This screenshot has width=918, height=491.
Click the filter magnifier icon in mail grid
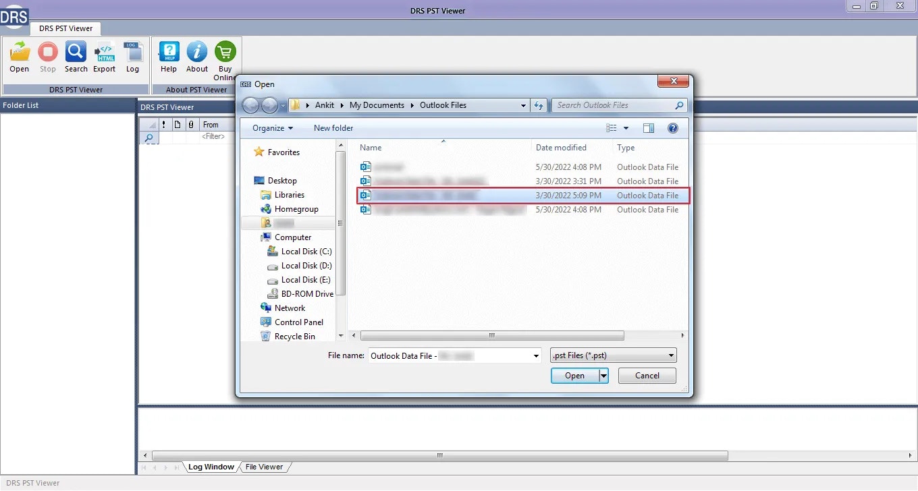(x=148, y=137)
